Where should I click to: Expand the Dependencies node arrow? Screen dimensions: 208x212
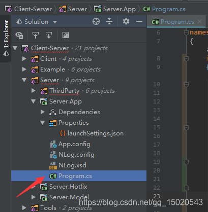[43, 112]
